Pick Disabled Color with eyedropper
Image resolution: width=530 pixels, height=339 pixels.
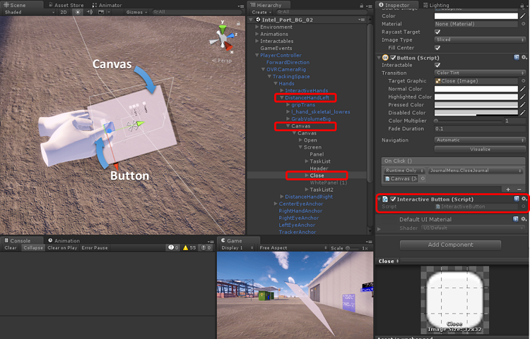point(523,113)
